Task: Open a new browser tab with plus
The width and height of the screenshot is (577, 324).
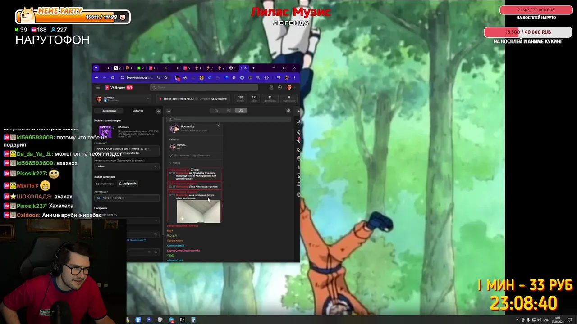Action: (x=253, y=68)
